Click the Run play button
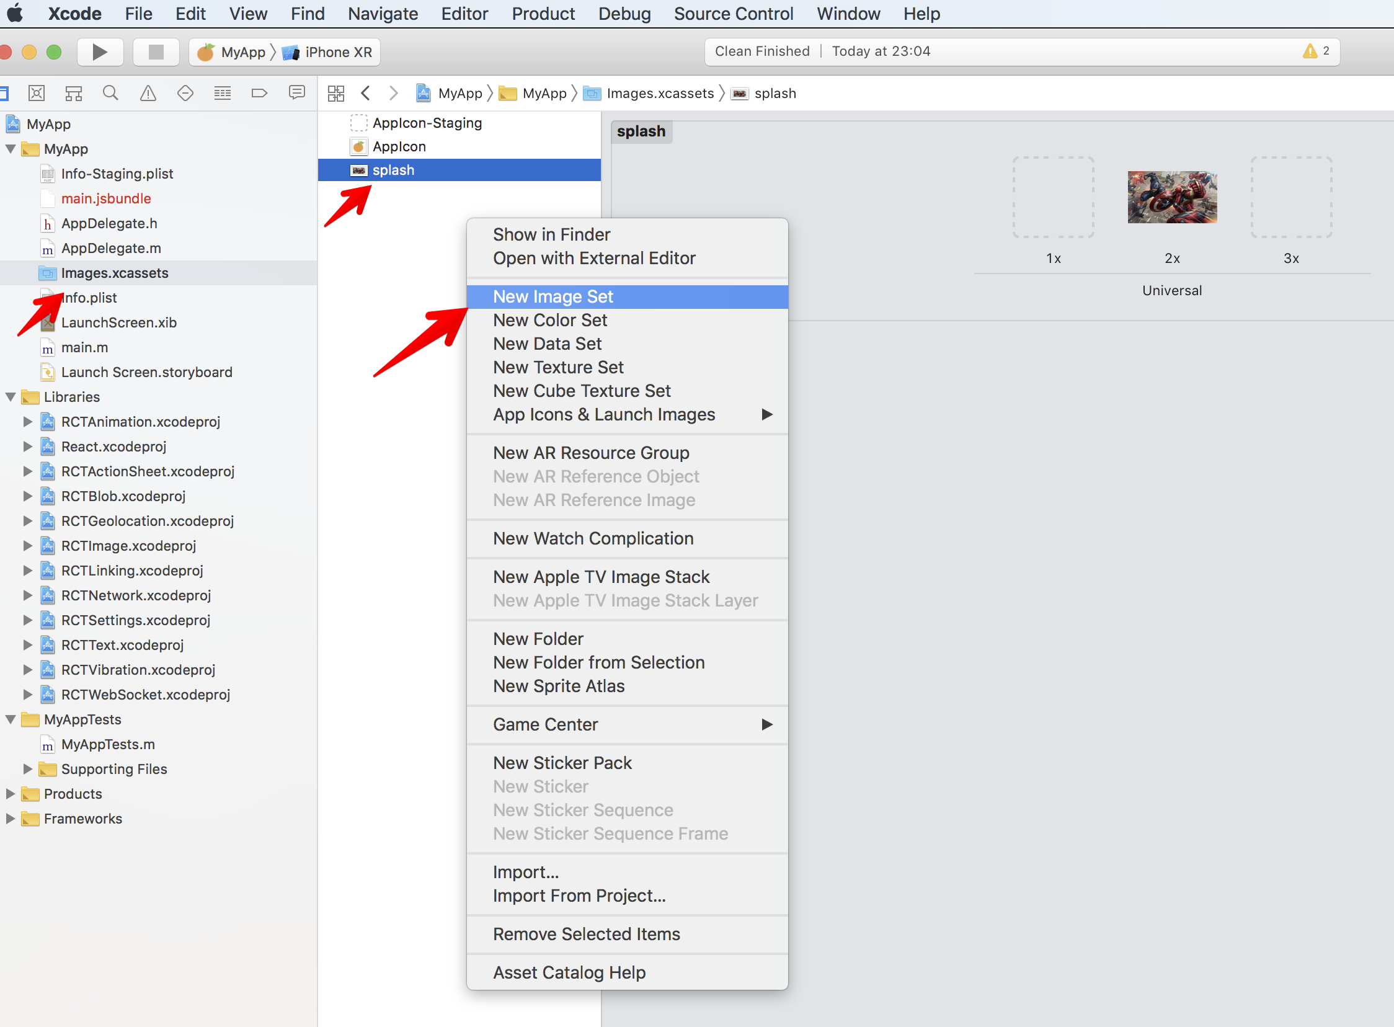1394x1027 pixels. [99, 52]
